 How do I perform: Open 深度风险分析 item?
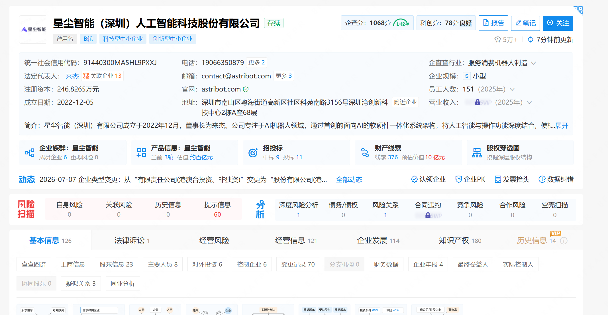click(x=299, y=210)
